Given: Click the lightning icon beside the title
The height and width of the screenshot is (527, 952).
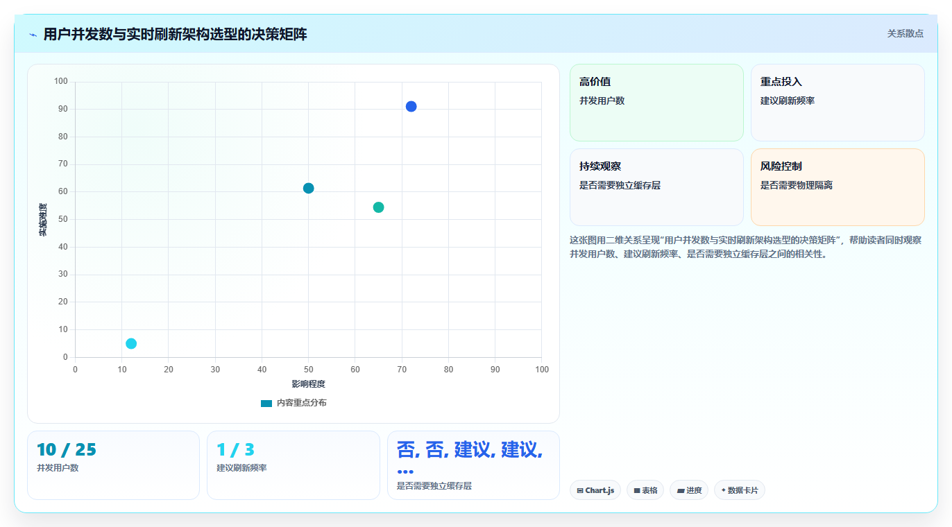Looking at the screenshot, I should click(x=33, y=35).
